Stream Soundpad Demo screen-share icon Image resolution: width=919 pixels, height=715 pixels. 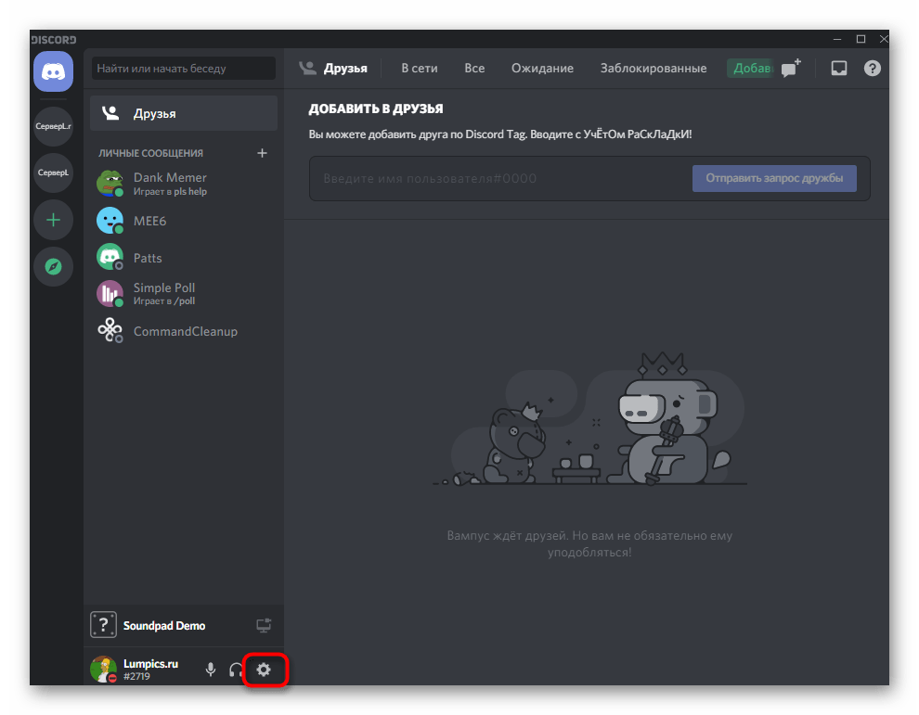pyautogui.click(x=264, y=625)
